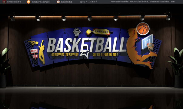Click the yellow slogan 篮球无界 挑战无限
The width and height of the screenshot is (183, 109).
[65, 54]
